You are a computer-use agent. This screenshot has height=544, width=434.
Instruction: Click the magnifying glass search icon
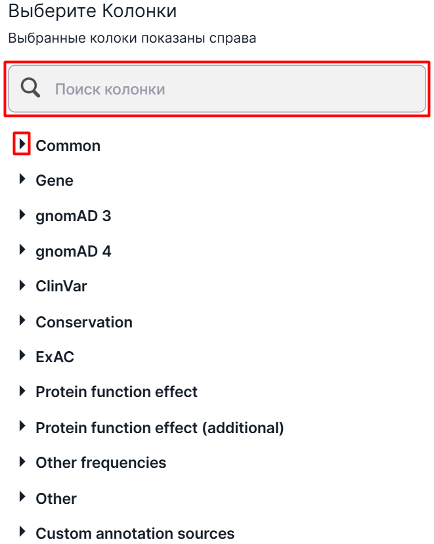coord(30,88)
